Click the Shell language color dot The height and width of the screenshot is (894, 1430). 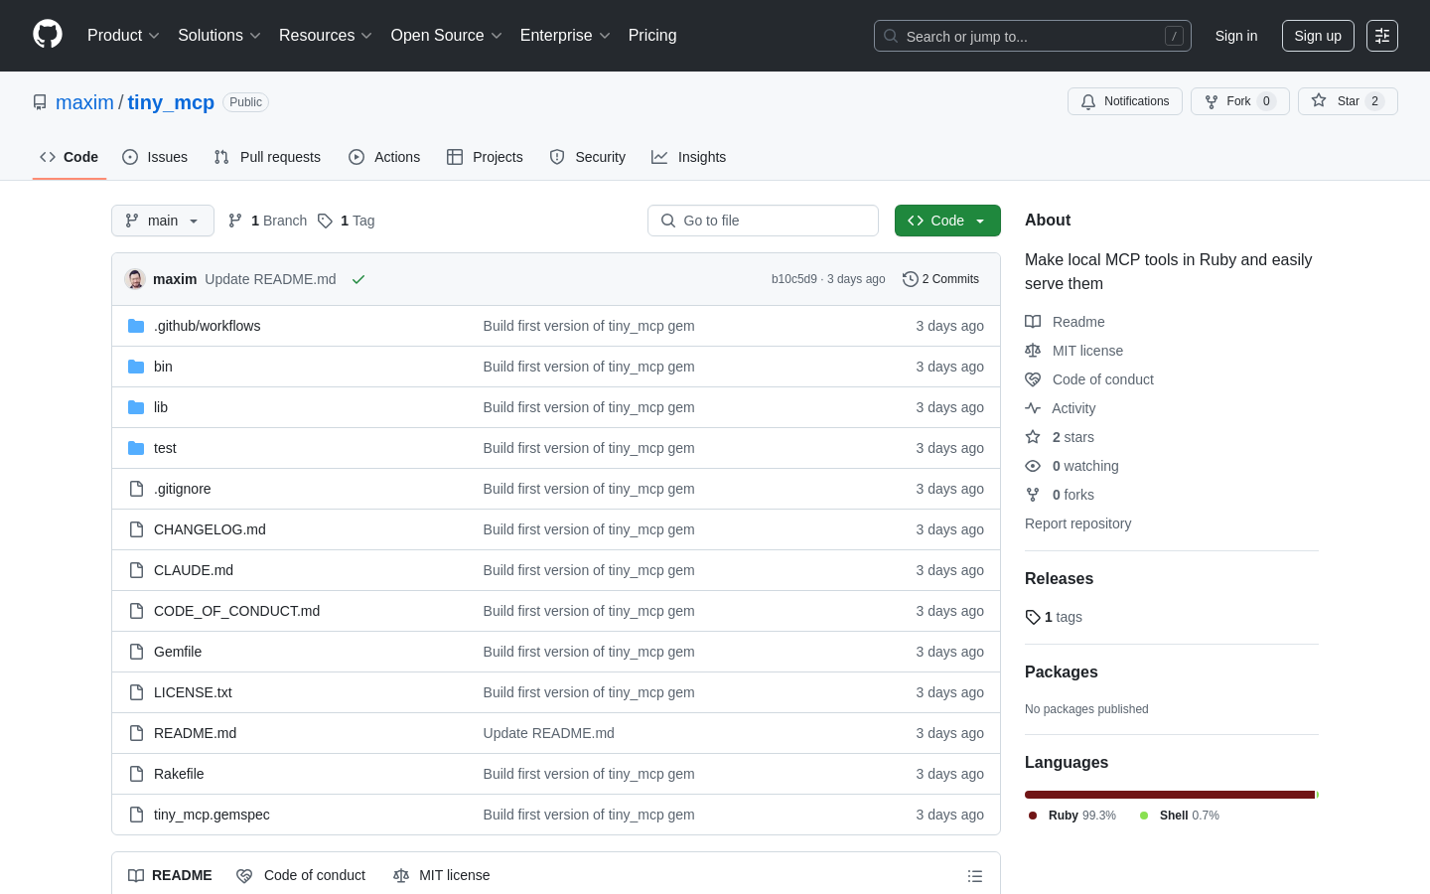tap(1144, 816)
